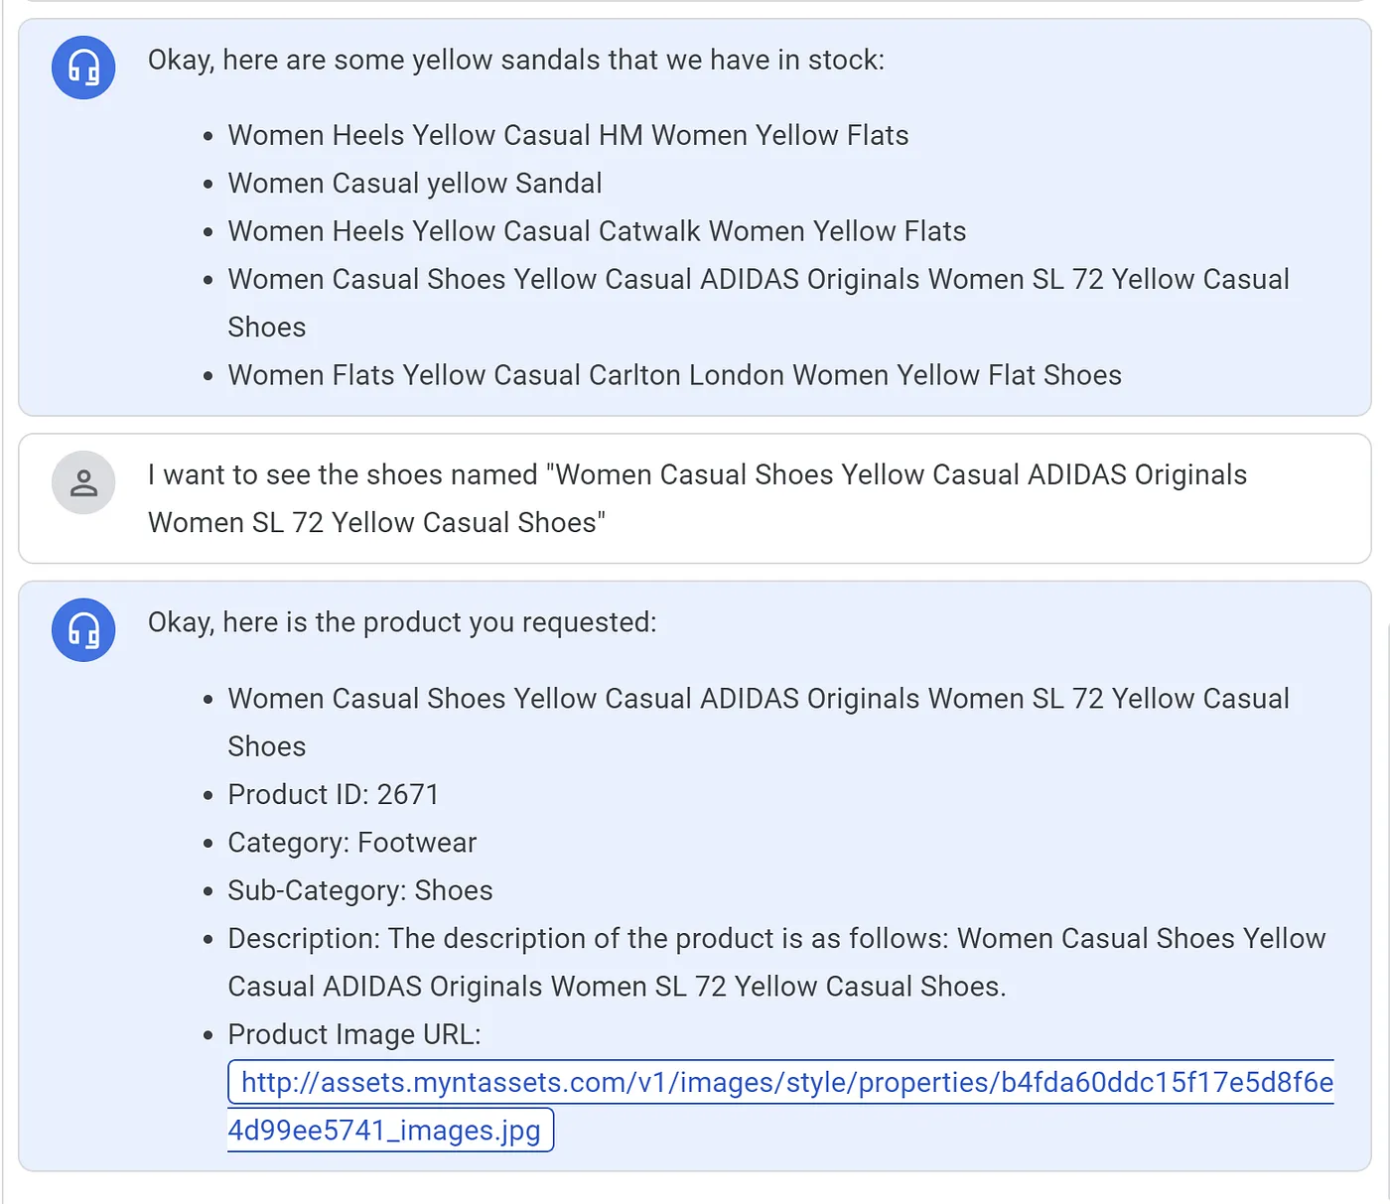Select the yellow sandals in-stock intro message
The image size is (1390, 1204).
(516, 60)
